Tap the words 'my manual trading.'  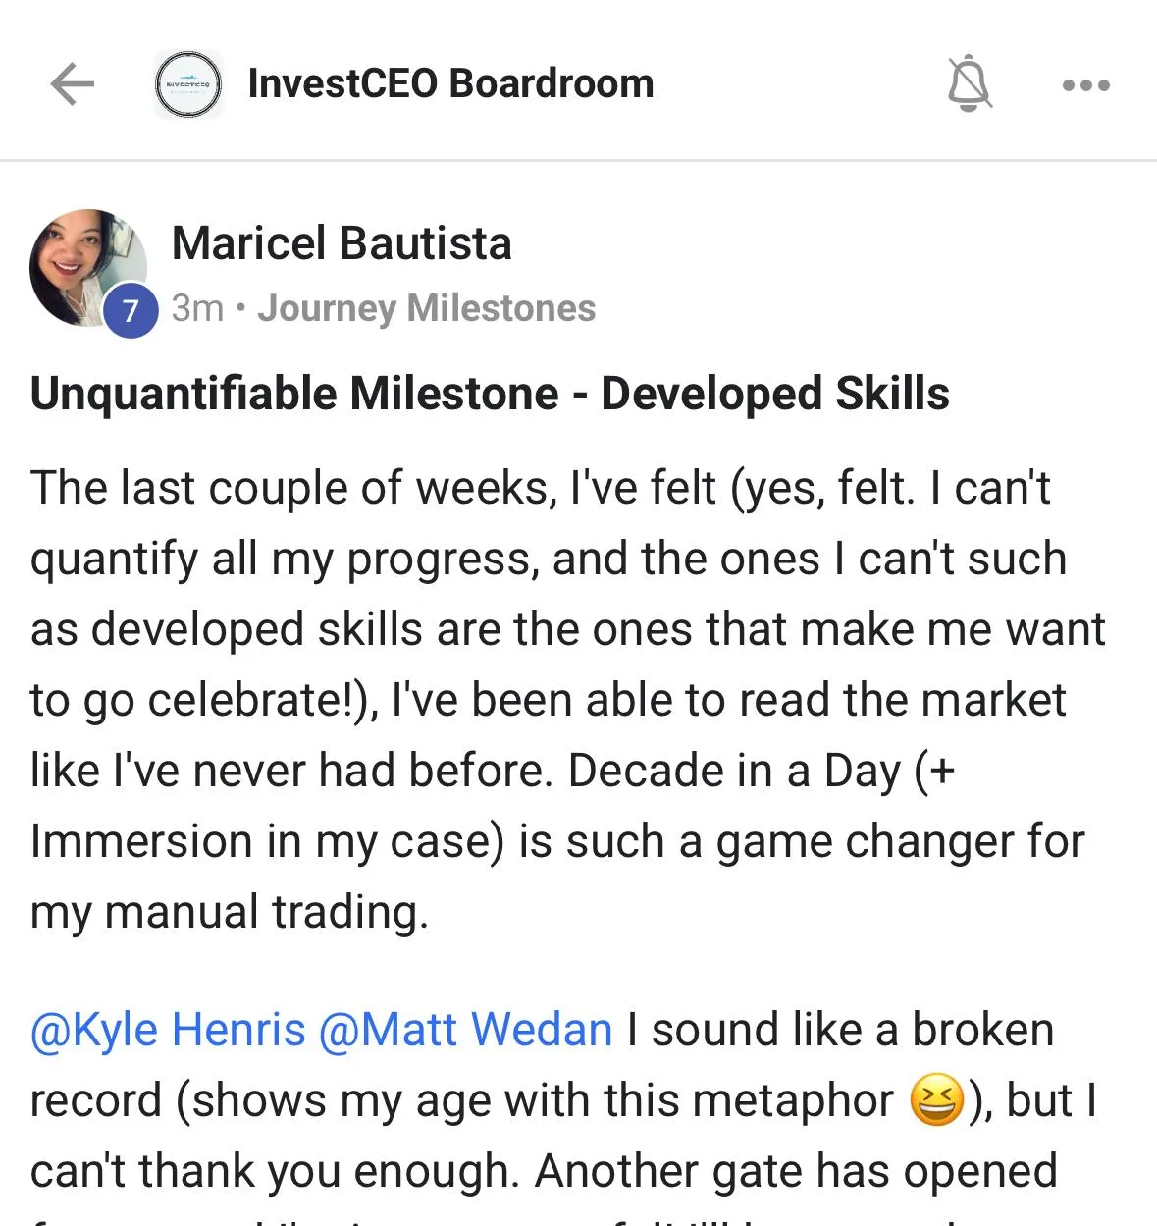point(230,912)
